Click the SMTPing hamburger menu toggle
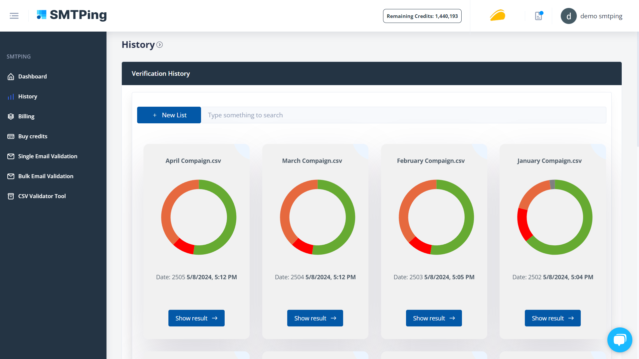 point(14,16)
